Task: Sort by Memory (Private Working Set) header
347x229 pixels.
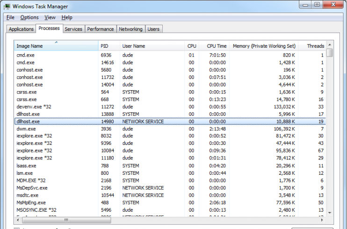Action: point(264,46)
